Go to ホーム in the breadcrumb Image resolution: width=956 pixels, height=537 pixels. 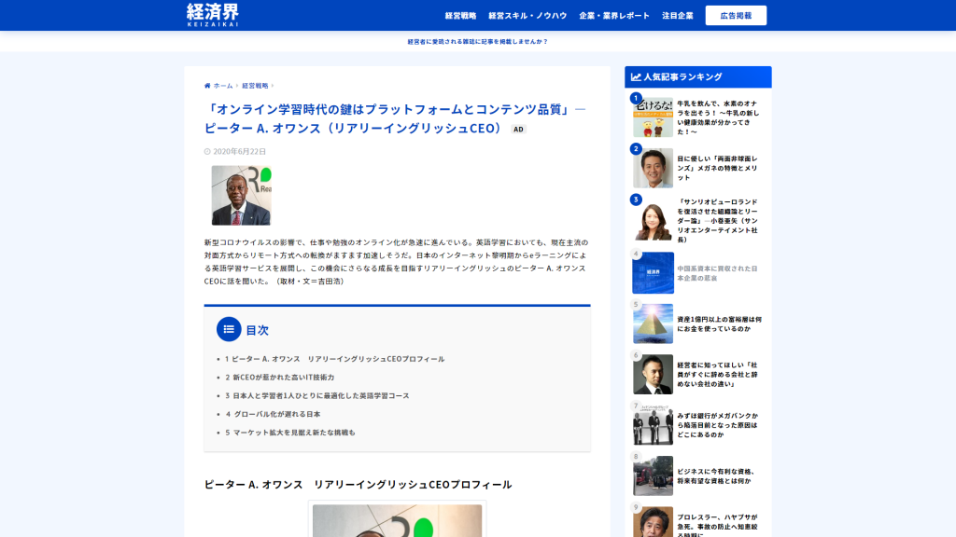[223, 86]
